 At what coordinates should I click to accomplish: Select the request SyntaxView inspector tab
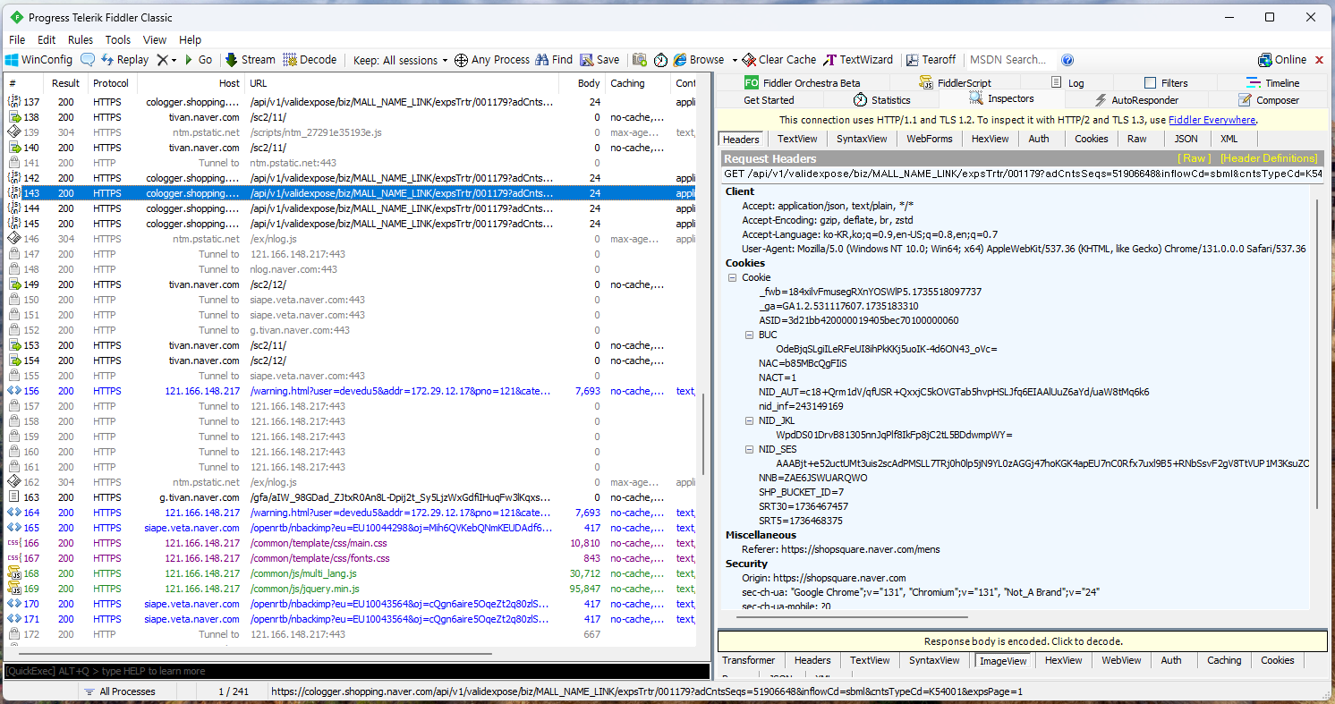[x=862, y=139]
